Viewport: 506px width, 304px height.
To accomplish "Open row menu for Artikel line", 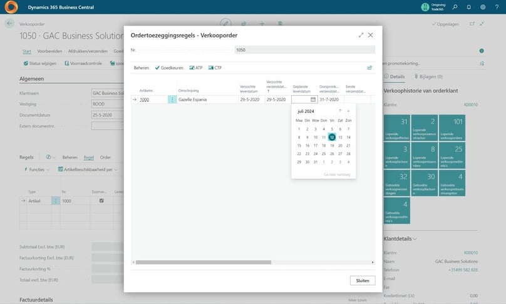I will (x=56, y=201).
